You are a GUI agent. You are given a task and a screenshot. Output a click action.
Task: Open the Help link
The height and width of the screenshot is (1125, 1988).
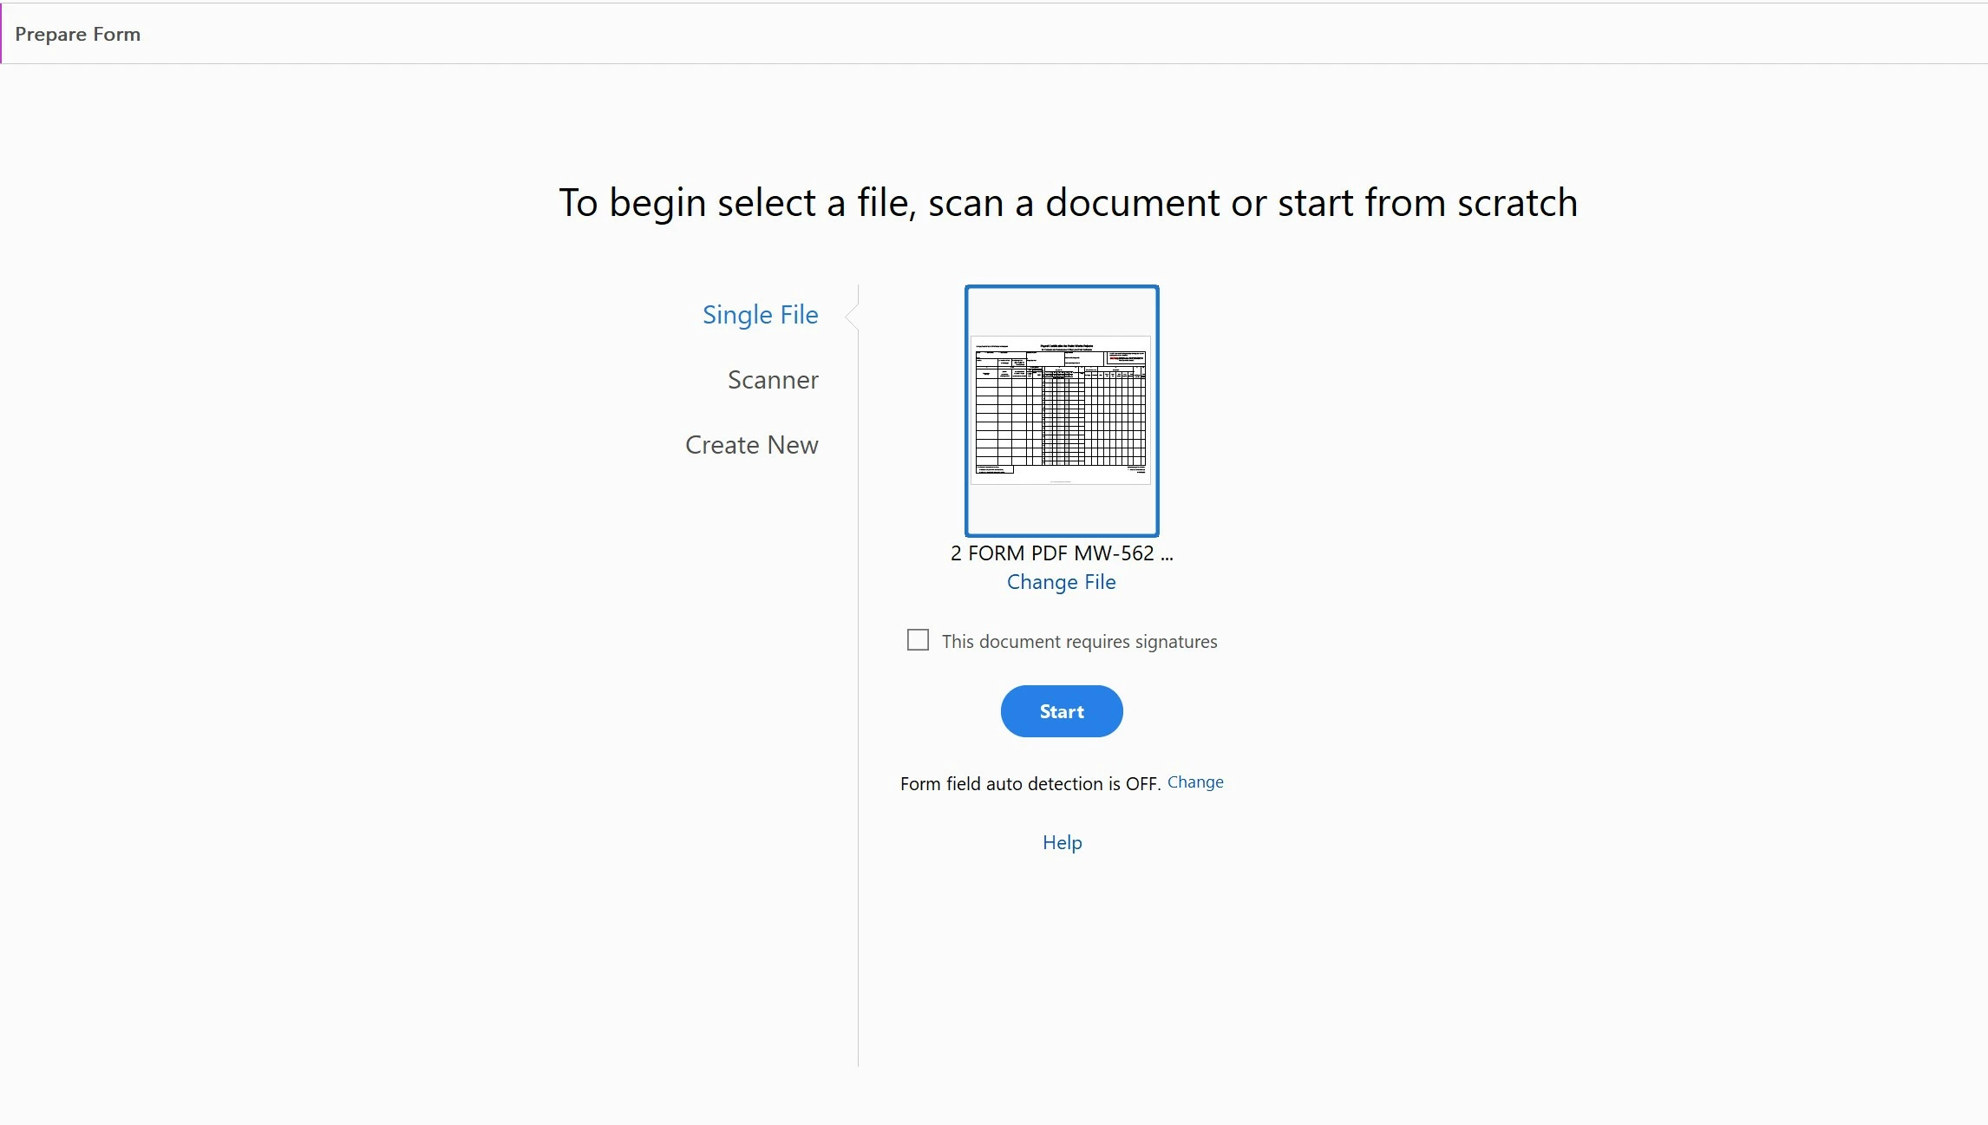[1062, 842]
